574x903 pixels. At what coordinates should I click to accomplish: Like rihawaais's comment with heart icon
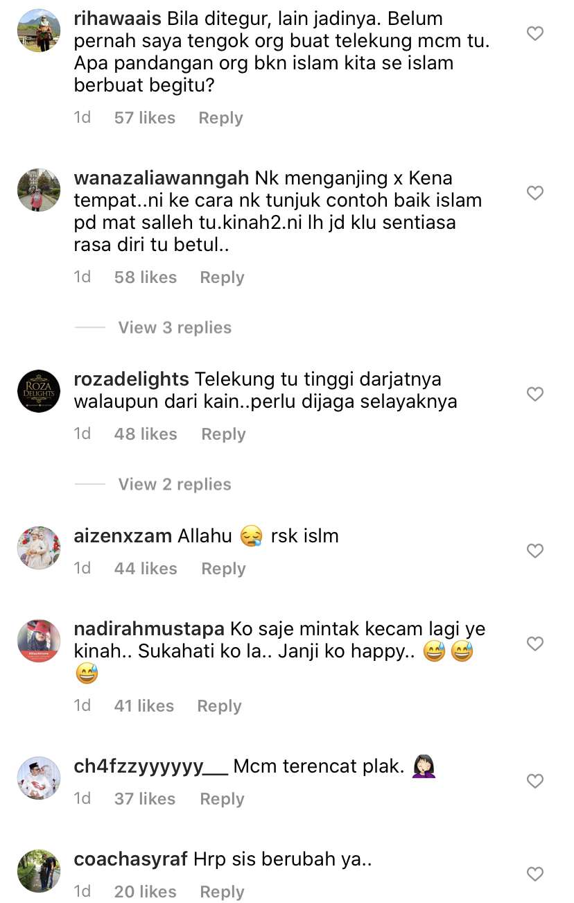[535, 33]
